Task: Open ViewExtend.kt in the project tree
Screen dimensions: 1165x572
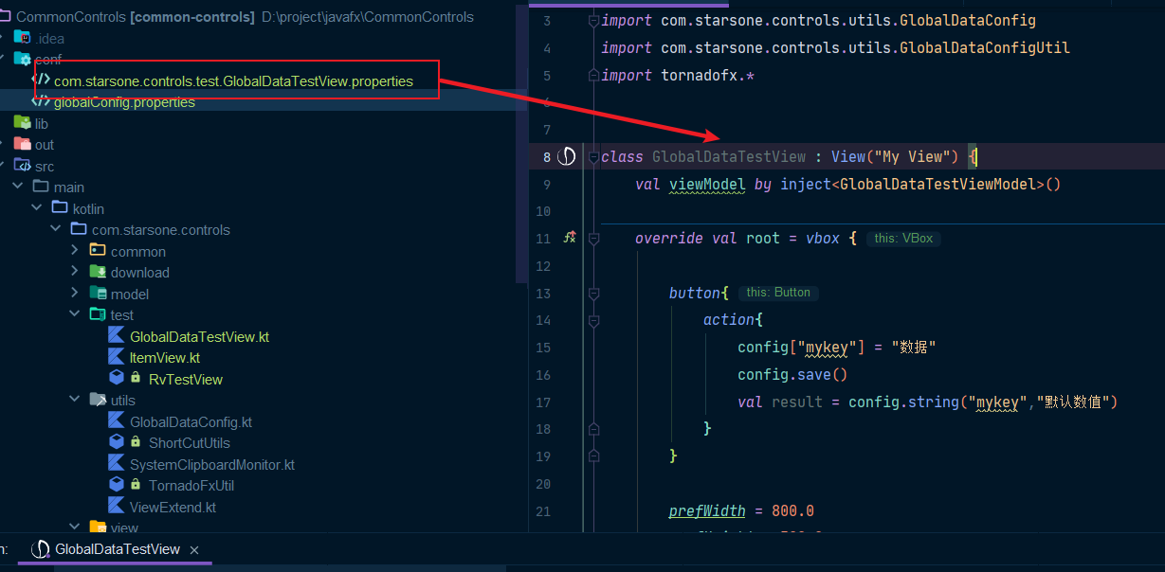Action: [173, 507]
